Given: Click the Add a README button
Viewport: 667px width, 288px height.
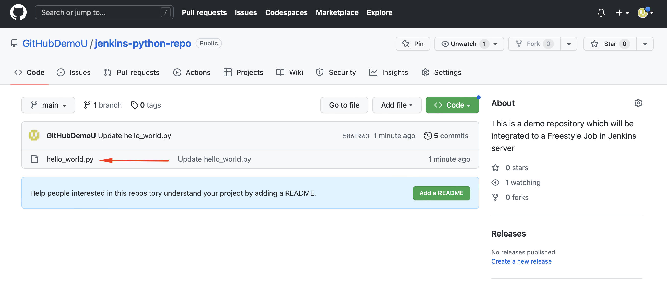Looking at the screenshot, I should point(441,193).
